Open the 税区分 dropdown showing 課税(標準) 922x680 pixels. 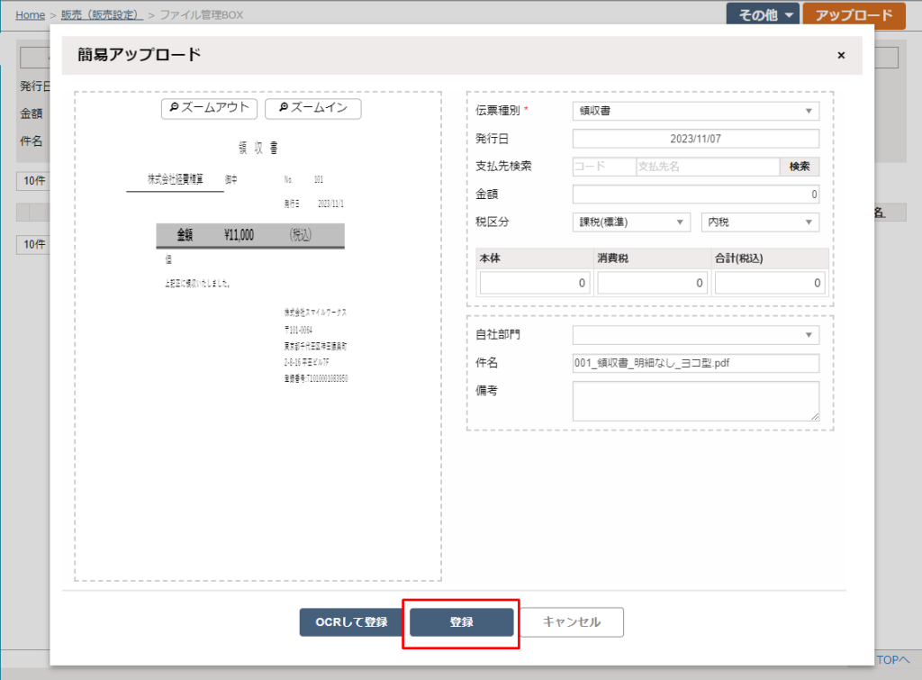631,222
